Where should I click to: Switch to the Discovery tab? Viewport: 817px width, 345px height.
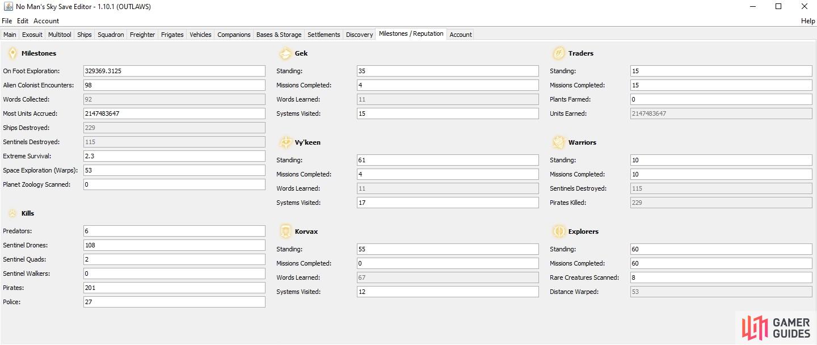pyautogui.click(x=359, y=35)
